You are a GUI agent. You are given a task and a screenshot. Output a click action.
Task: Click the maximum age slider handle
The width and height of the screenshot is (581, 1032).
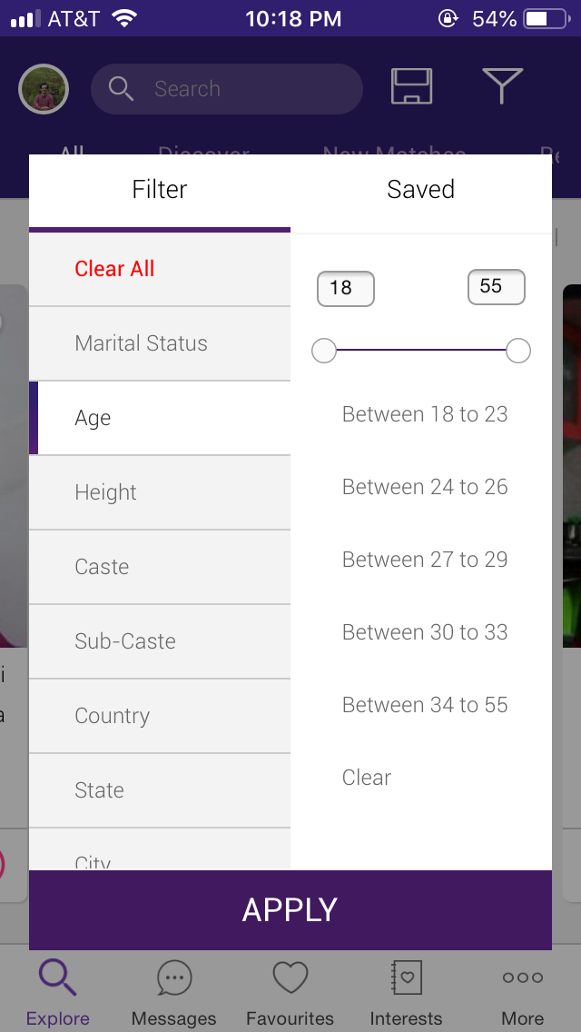[x=518, y=351]
